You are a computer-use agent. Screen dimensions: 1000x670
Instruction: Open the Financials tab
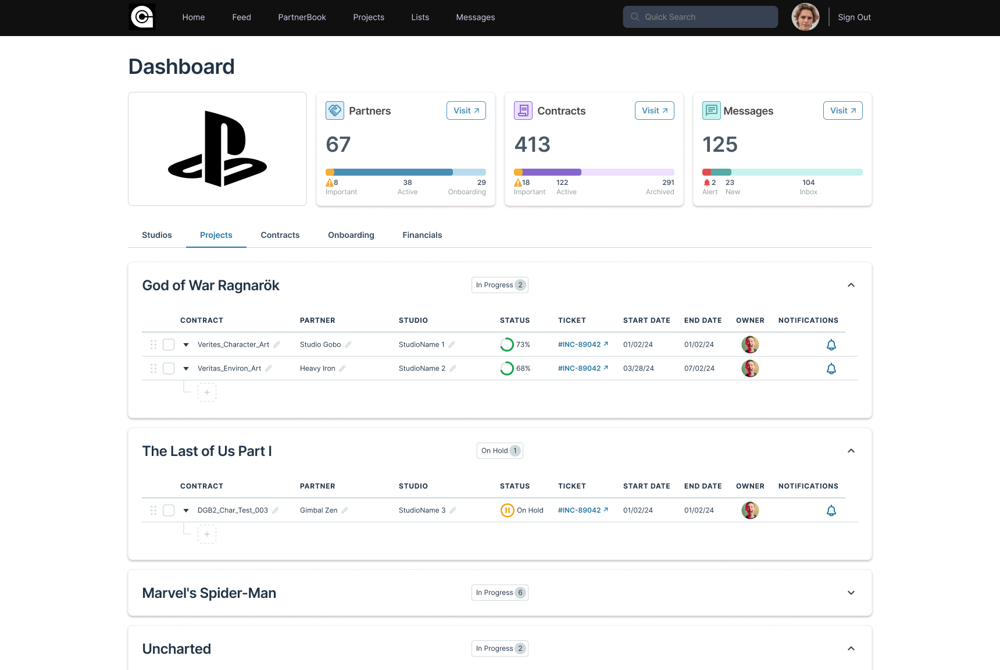point(422,235)
